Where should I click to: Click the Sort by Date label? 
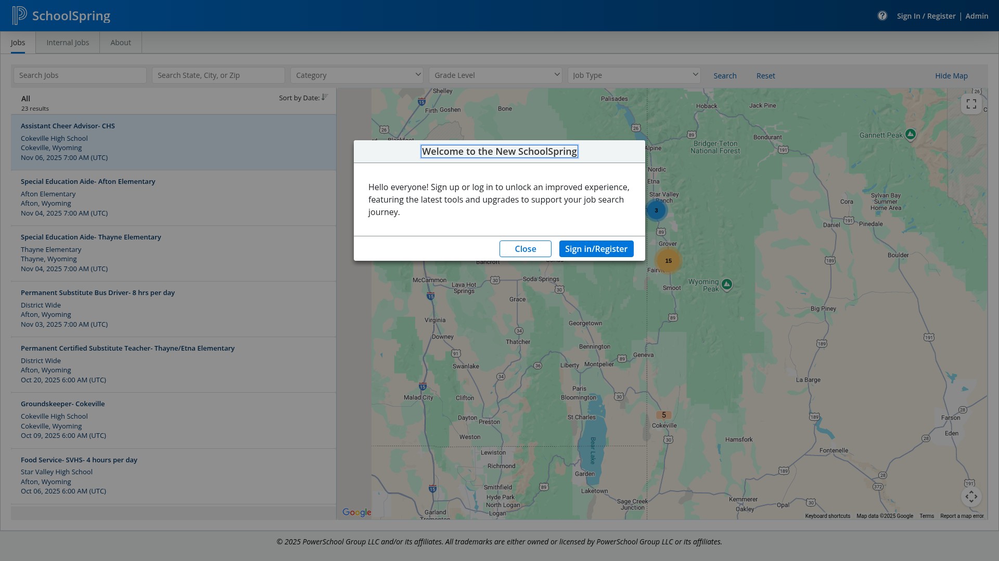click(299, 98)
